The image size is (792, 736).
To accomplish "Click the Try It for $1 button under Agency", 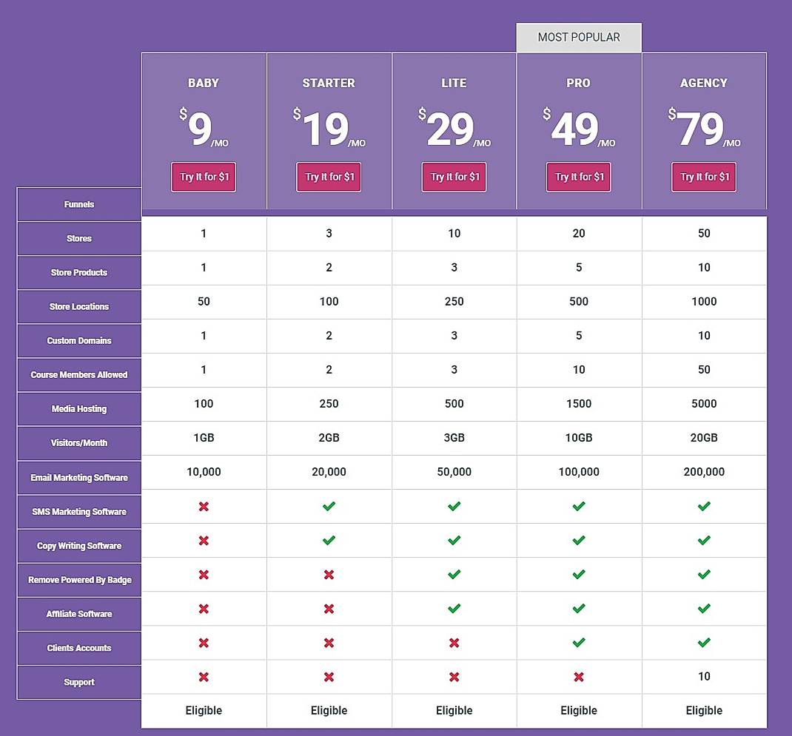I will coord(704,177).
